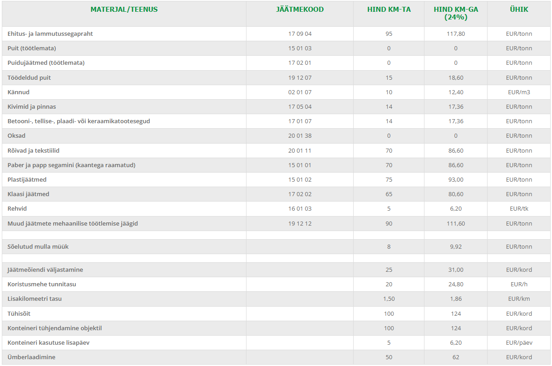This screenshot has height=366, width=552.
Task: Click waste code 19 12 12
Action: coord(300,224)
